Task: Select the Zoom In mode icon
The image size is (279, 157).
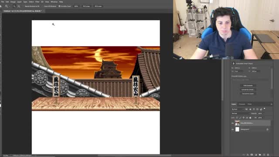Action: (x=14, y=7)
